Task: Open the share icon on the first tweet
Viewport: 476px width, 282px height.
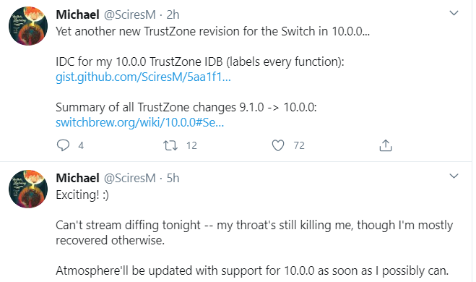Action: pos(386,145)
